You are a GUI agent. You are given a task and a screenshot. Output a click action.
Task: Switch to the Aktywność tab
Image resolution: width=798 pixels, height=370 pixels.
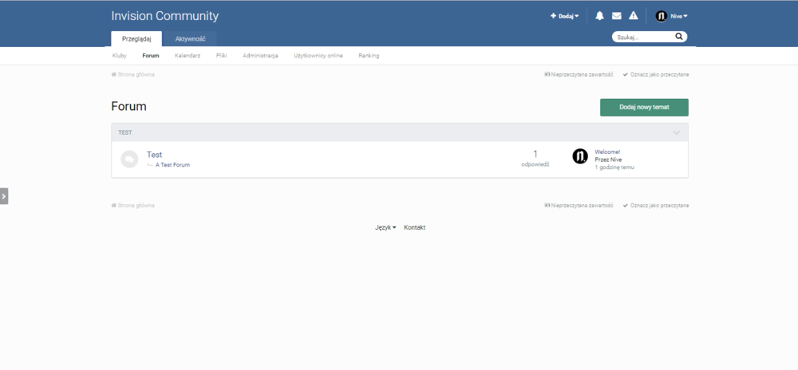point(191,38)
